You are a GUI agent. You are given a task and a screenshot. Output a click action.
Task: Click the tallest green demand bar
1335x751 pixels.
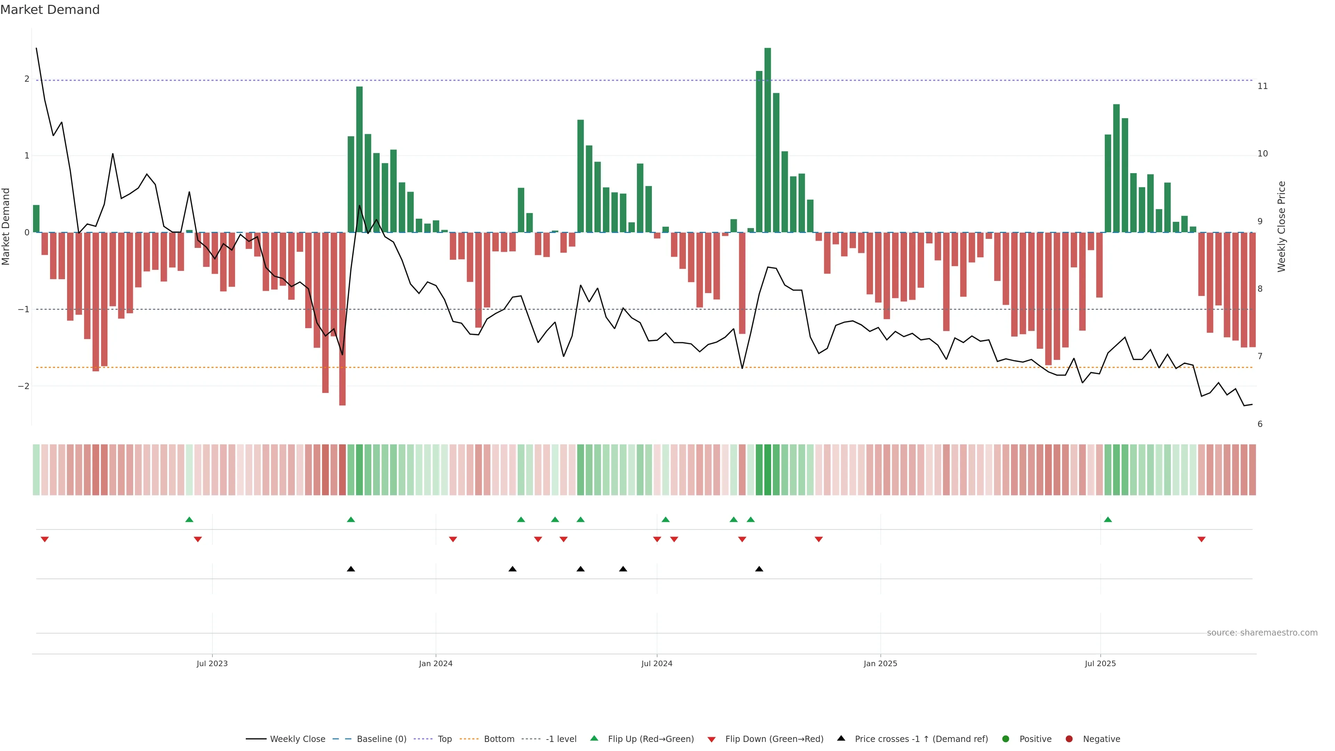click(768, 140)
